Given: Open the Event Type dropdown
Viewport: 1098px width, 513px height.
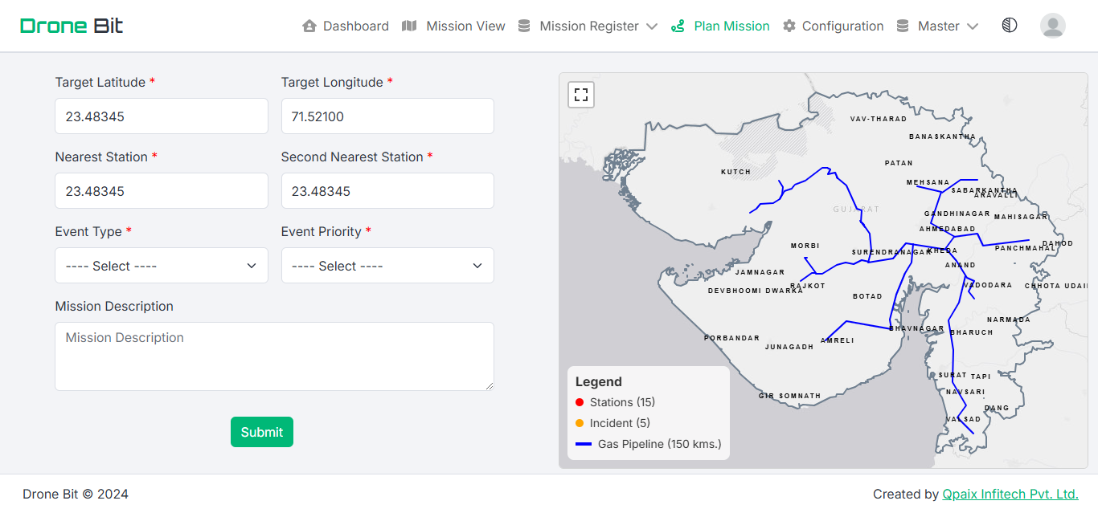Looking at the screenshot, I should click(x=161, y=266).
